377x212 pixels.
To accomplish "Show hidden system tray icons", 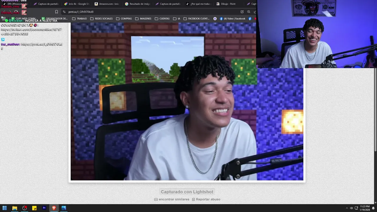I will pyautogui.click(x=347, y=208).
